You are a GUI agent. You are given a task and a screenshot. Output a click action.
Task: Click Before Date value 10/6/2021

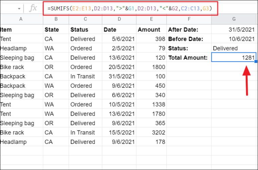point(234,39)
